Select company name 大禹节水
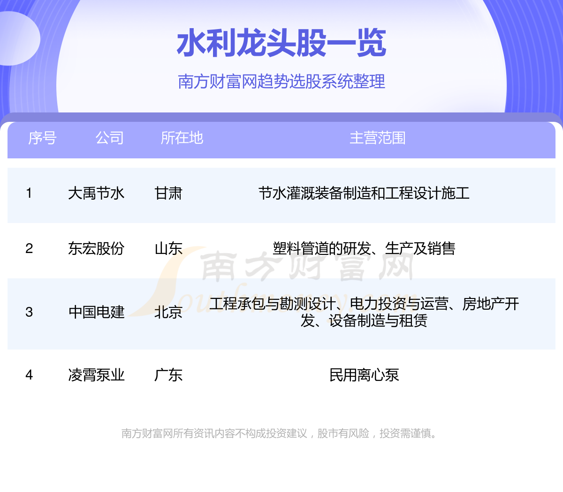563x492 pixels. pyautogui.click(x=96, y=193)
